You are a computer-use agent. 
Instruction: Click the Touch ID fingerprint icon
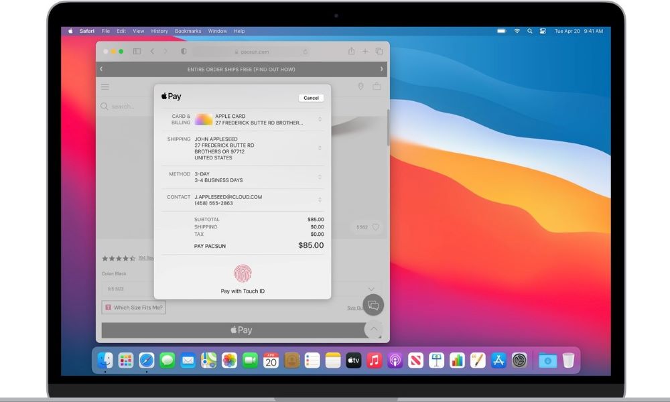pyautogui.click(x=243, y=273)
